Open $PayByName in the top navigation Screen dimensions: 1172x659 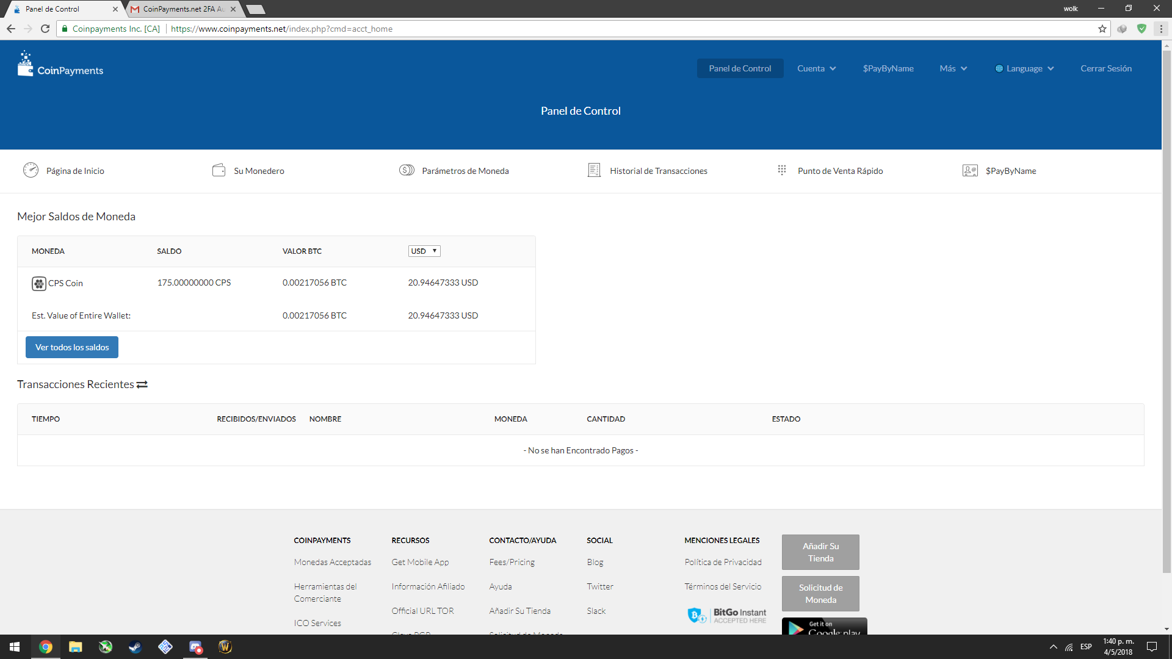coord(888,68)
